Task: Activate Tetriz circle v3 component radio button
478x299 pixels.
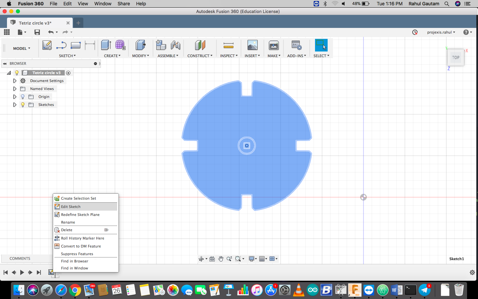Action: click(68, 73)
